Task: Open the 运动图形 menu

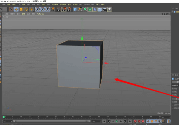Action: tap(63, 4)
